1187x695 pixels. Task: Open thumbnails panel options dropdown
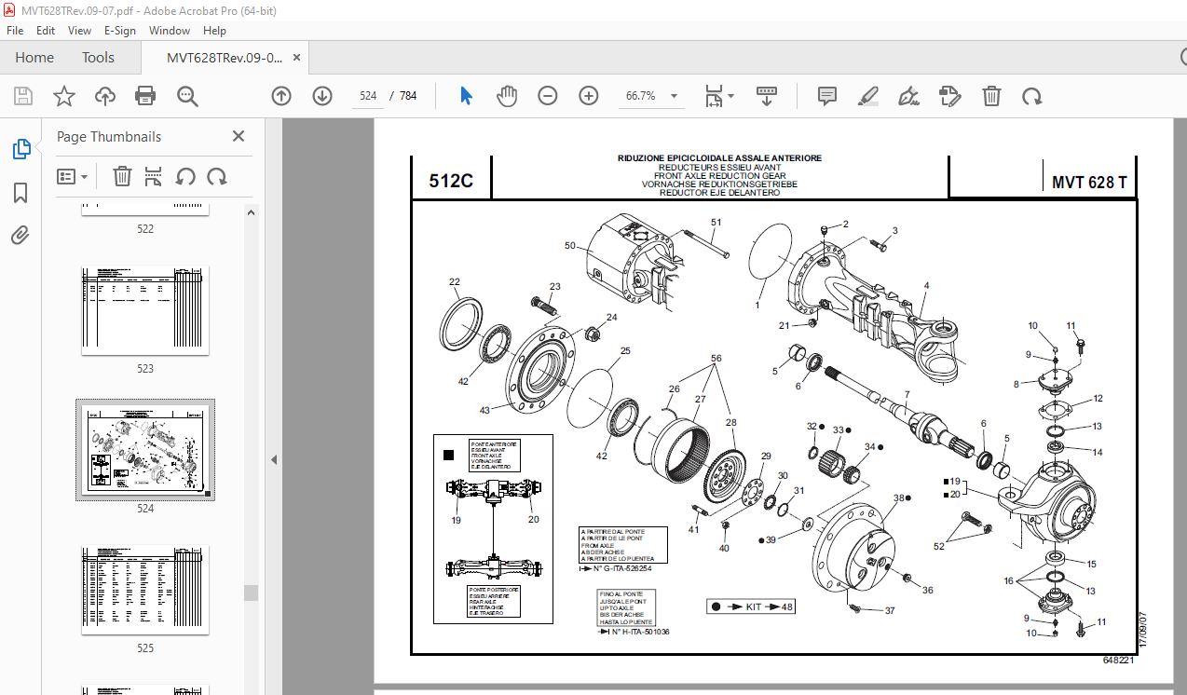(72, 176)
